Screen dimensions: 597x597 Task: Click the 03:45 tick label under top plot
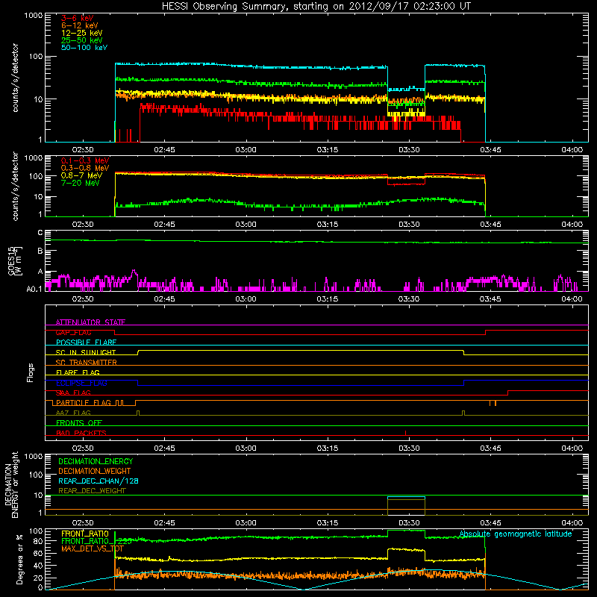point(490,150)
